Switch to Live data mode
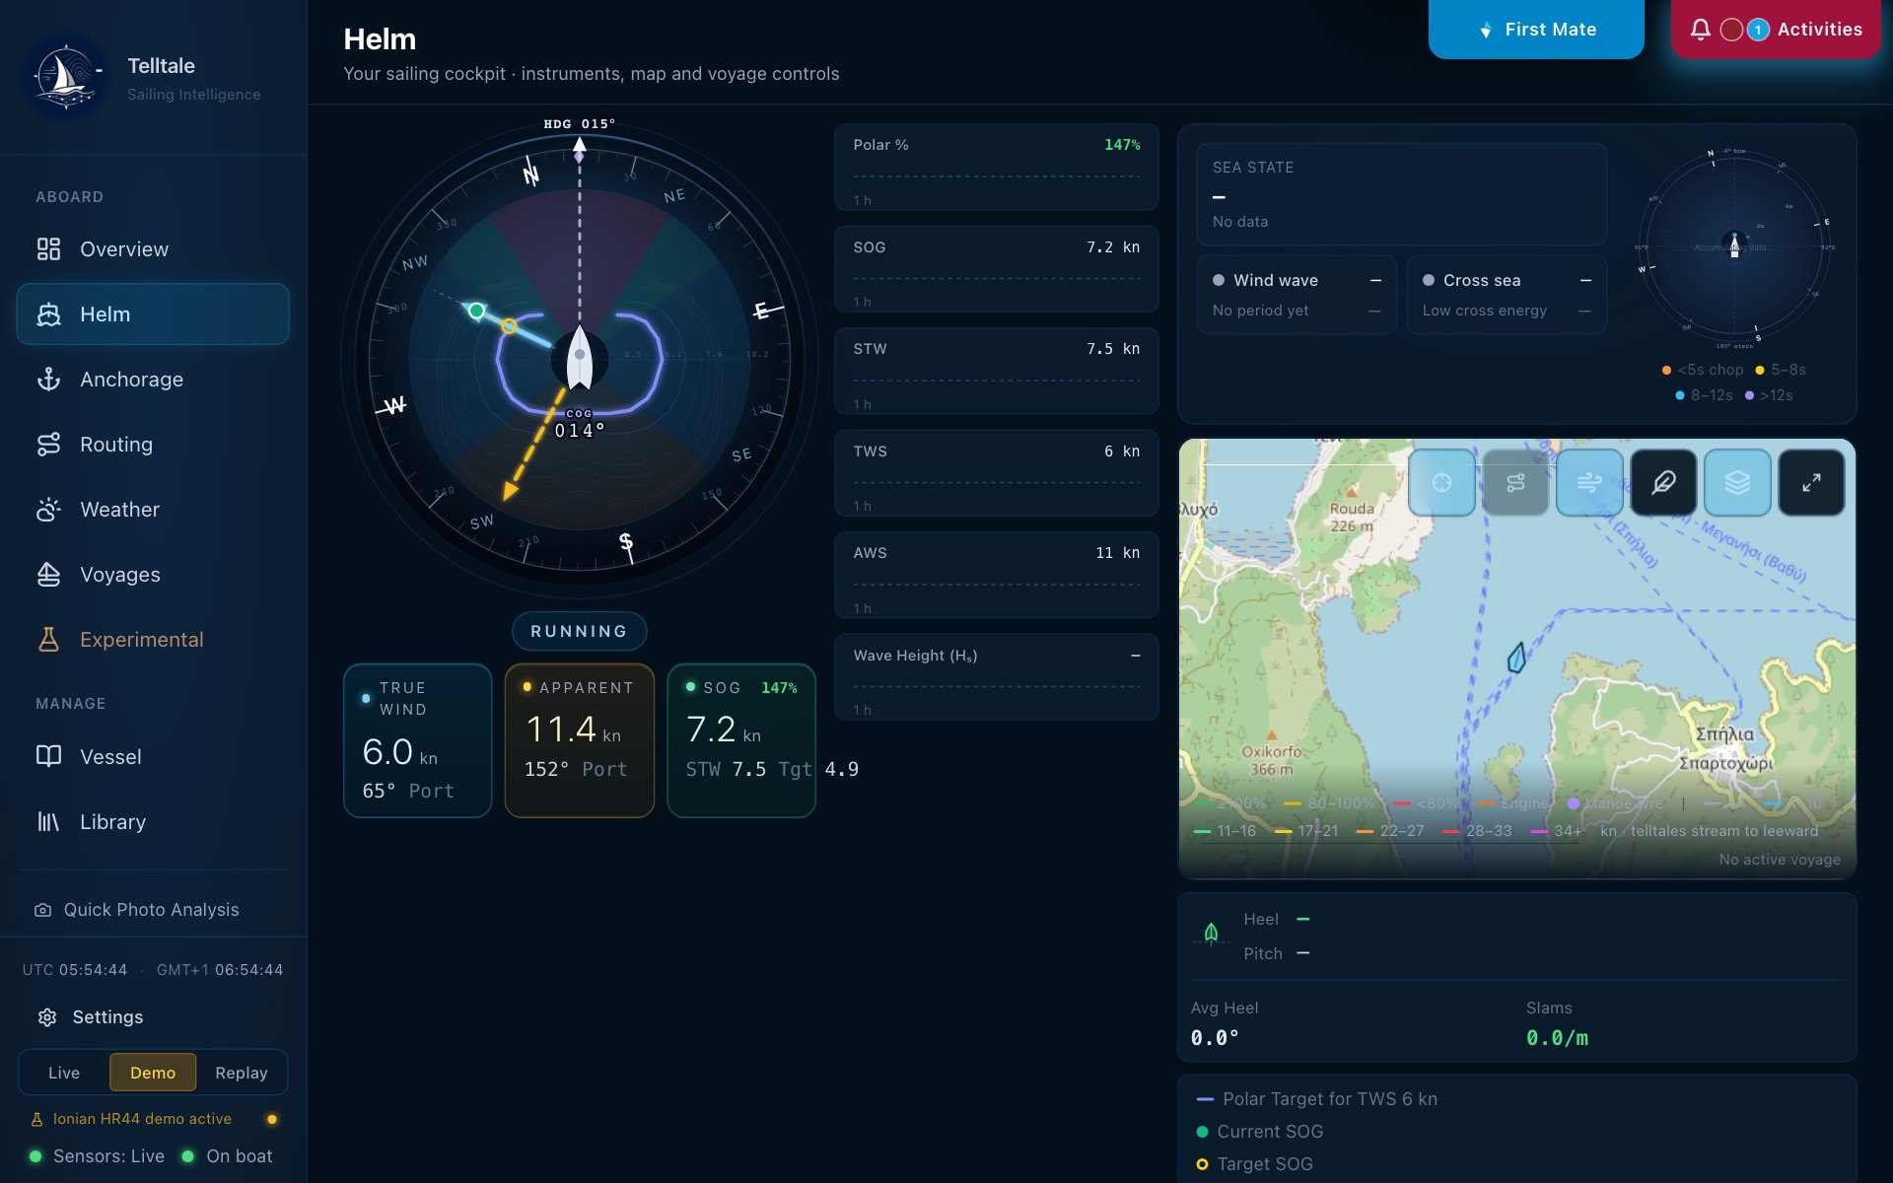The height and width of the screenshot is (1183, 1893). [x=64, y=1073]
